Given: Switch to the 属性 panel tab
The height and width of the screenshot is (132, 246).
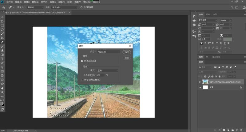Looking at the screenshot, I should click(x=201, y=57).
